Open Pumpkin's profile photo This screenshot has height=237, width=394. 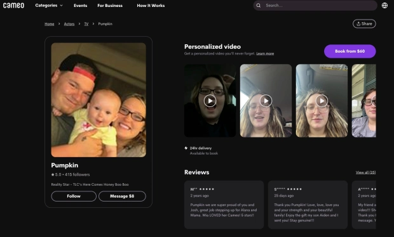pyautogui.click(x=98, y=100)
